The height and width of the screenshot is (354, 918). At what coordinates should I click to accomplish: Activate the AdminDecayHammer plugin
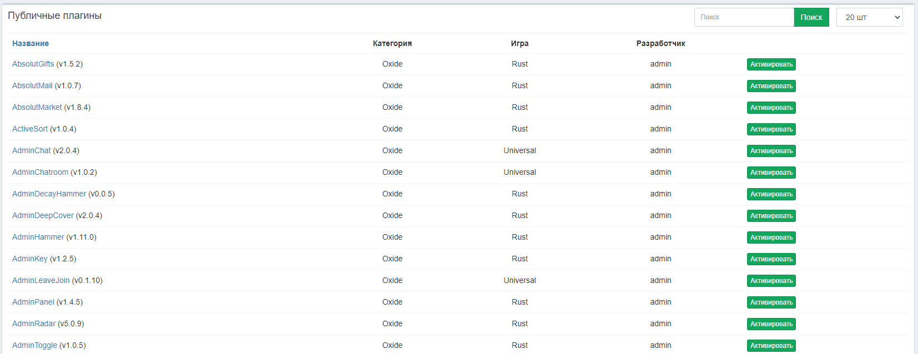pyautogui.click(x=771, y=194)
